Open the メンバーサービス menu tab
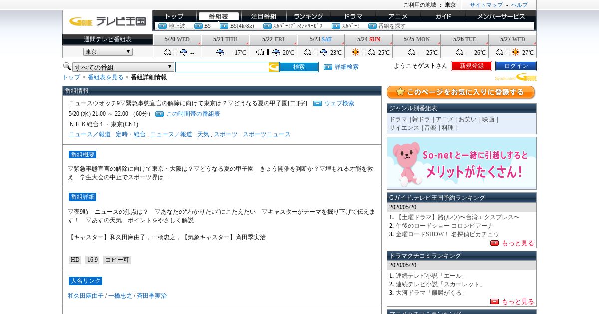This screenshot has height=314, width=599. (501, 16)
